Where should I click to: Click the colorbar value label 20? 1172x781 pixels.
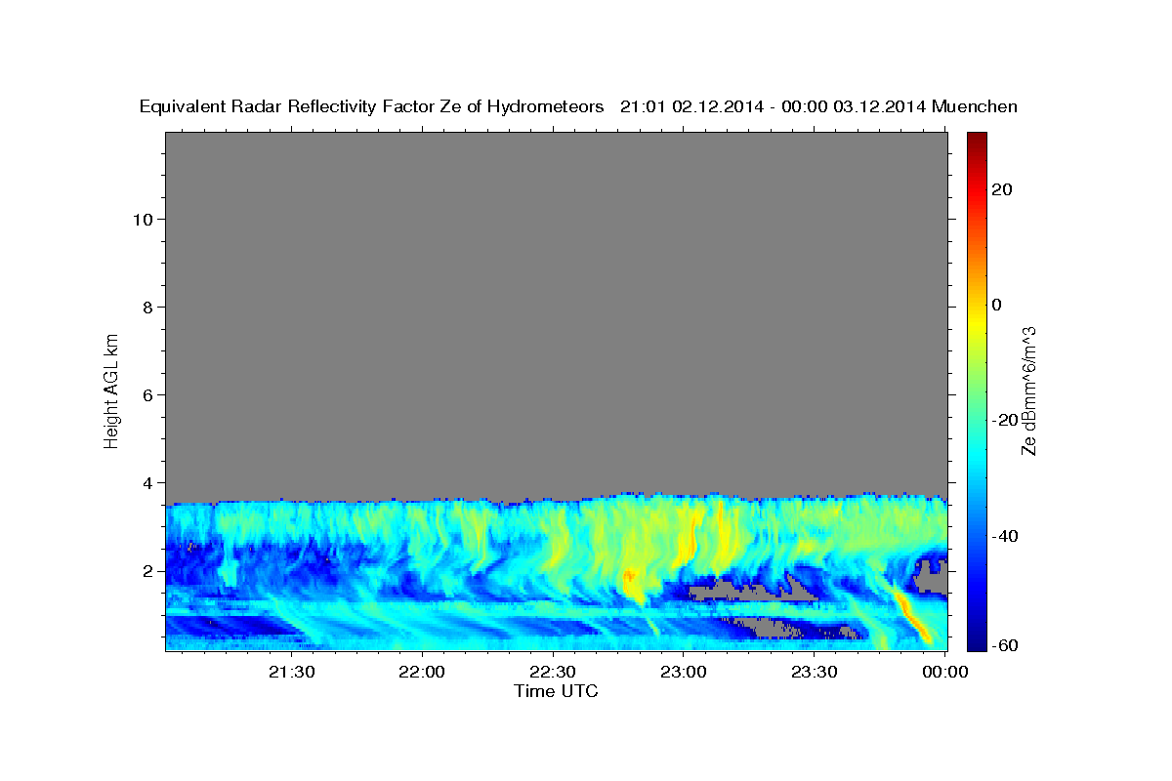pyautogui.click(x=1002, y=189)
